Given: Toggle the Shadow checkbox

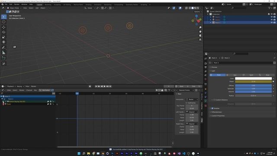Looking at the screenshot, I should (x=212, y=108).
